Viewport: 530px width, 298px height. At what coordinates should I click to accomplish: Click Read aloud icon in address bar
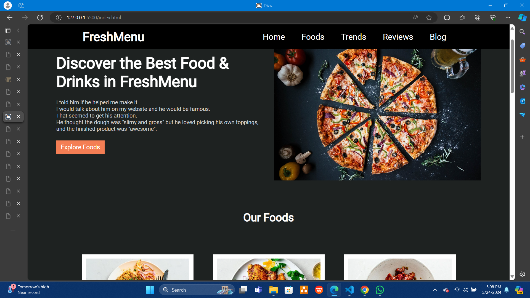(415, 18)
